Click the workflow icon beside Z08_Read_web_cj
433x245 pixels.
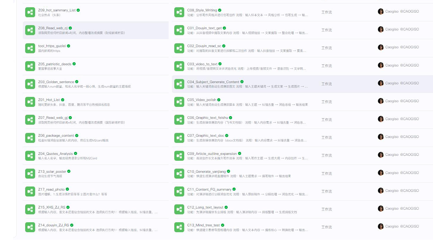30,30
